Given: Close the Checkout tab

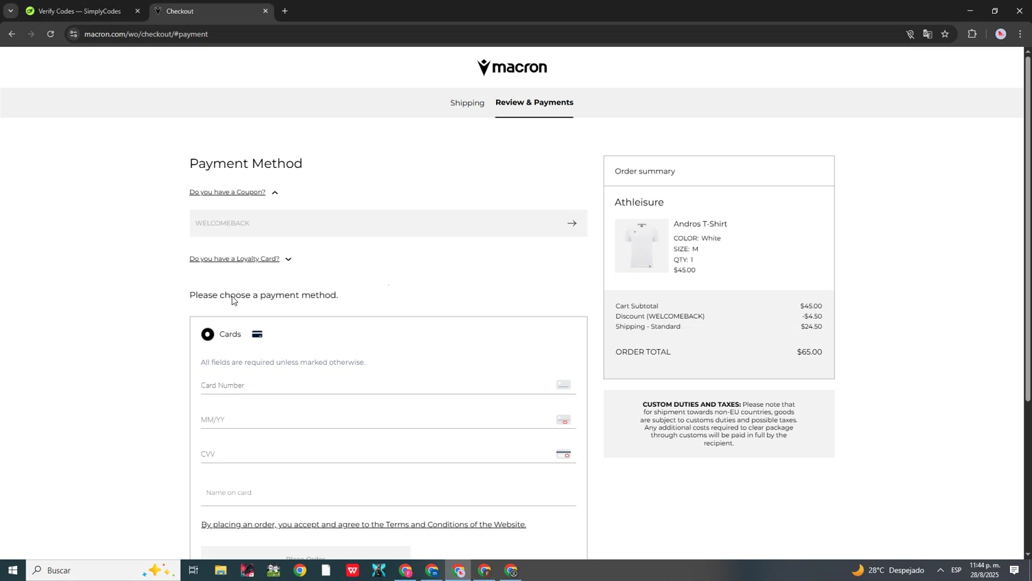Looking at the screenshot, I should 266,11.
